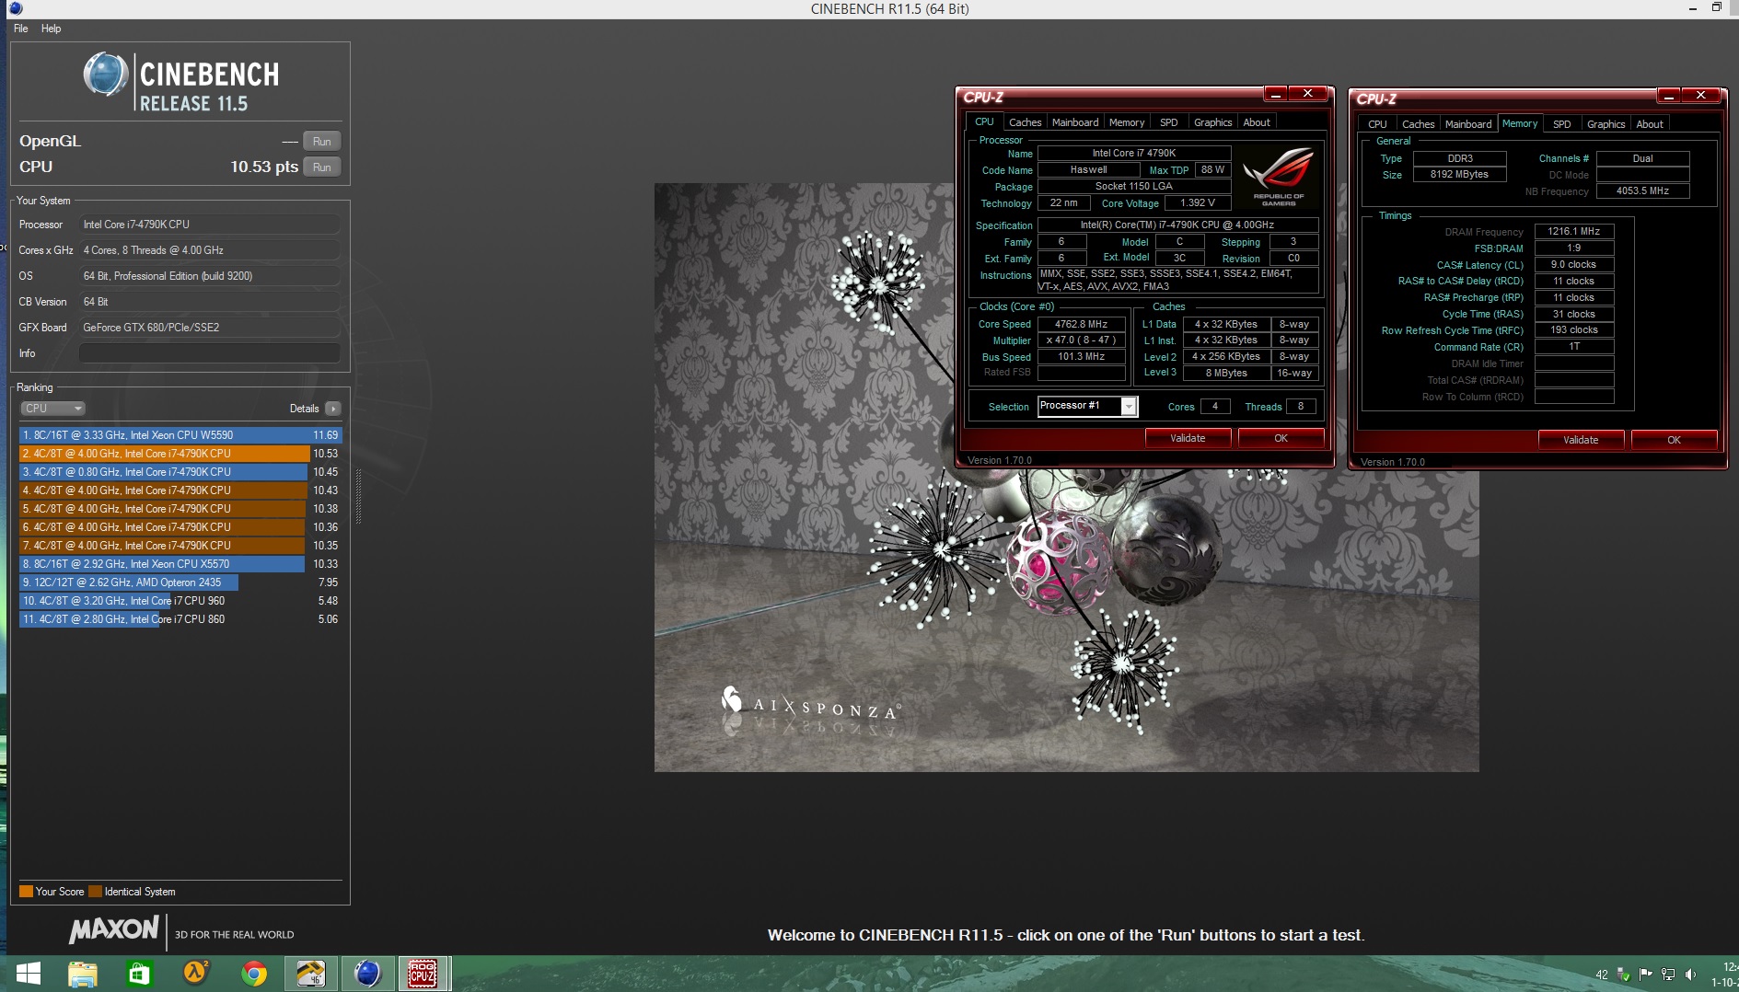Click the Core Voltage value 1.392 V

click(1197, 202)
